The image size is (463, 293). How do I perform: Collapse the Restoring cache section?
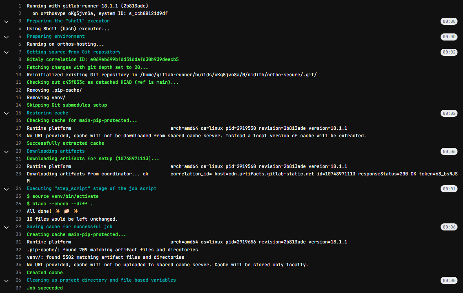tap(6, 113)
